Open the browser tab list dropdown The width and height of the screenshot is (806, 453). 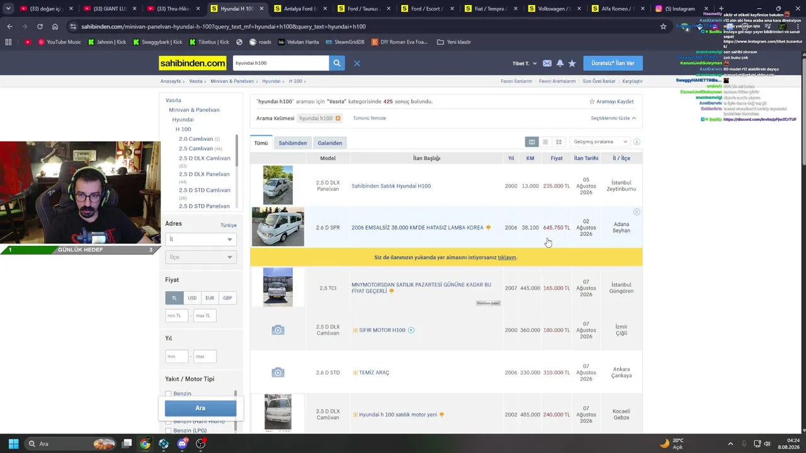[8, 9]
